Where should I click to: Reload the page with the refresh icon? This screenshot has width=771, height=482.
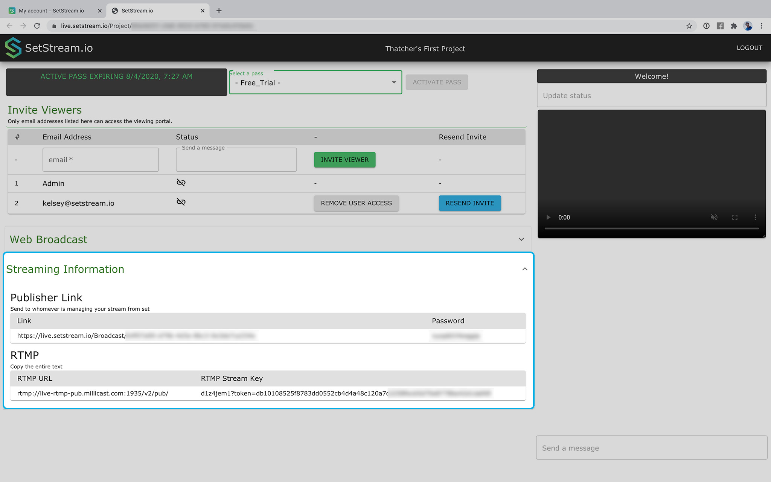(37, 26)
